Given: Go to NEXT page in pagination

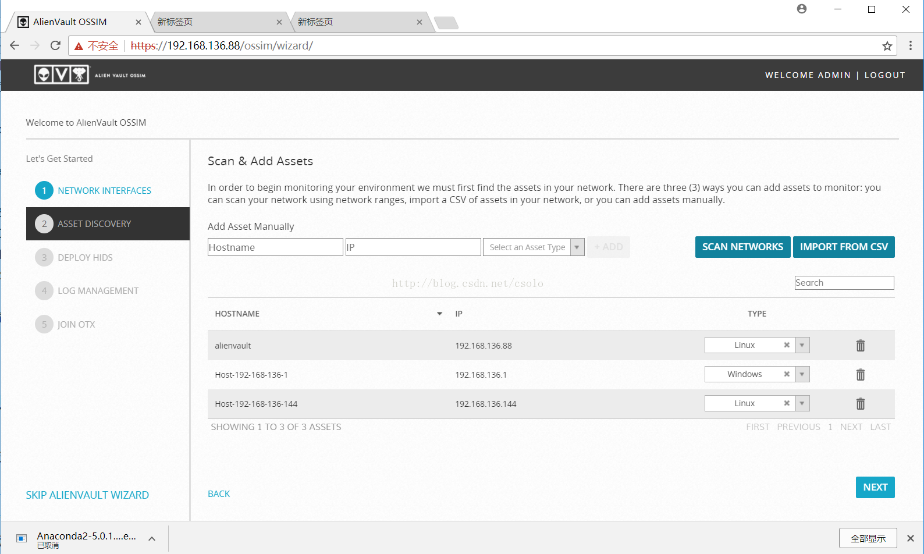Looking at the screenshot, I should [x=851, y=427].
